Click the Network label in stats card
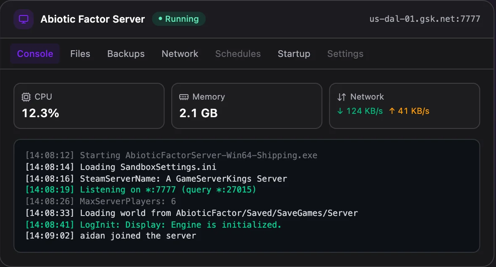496x267 pixels. tap(367, 97)
